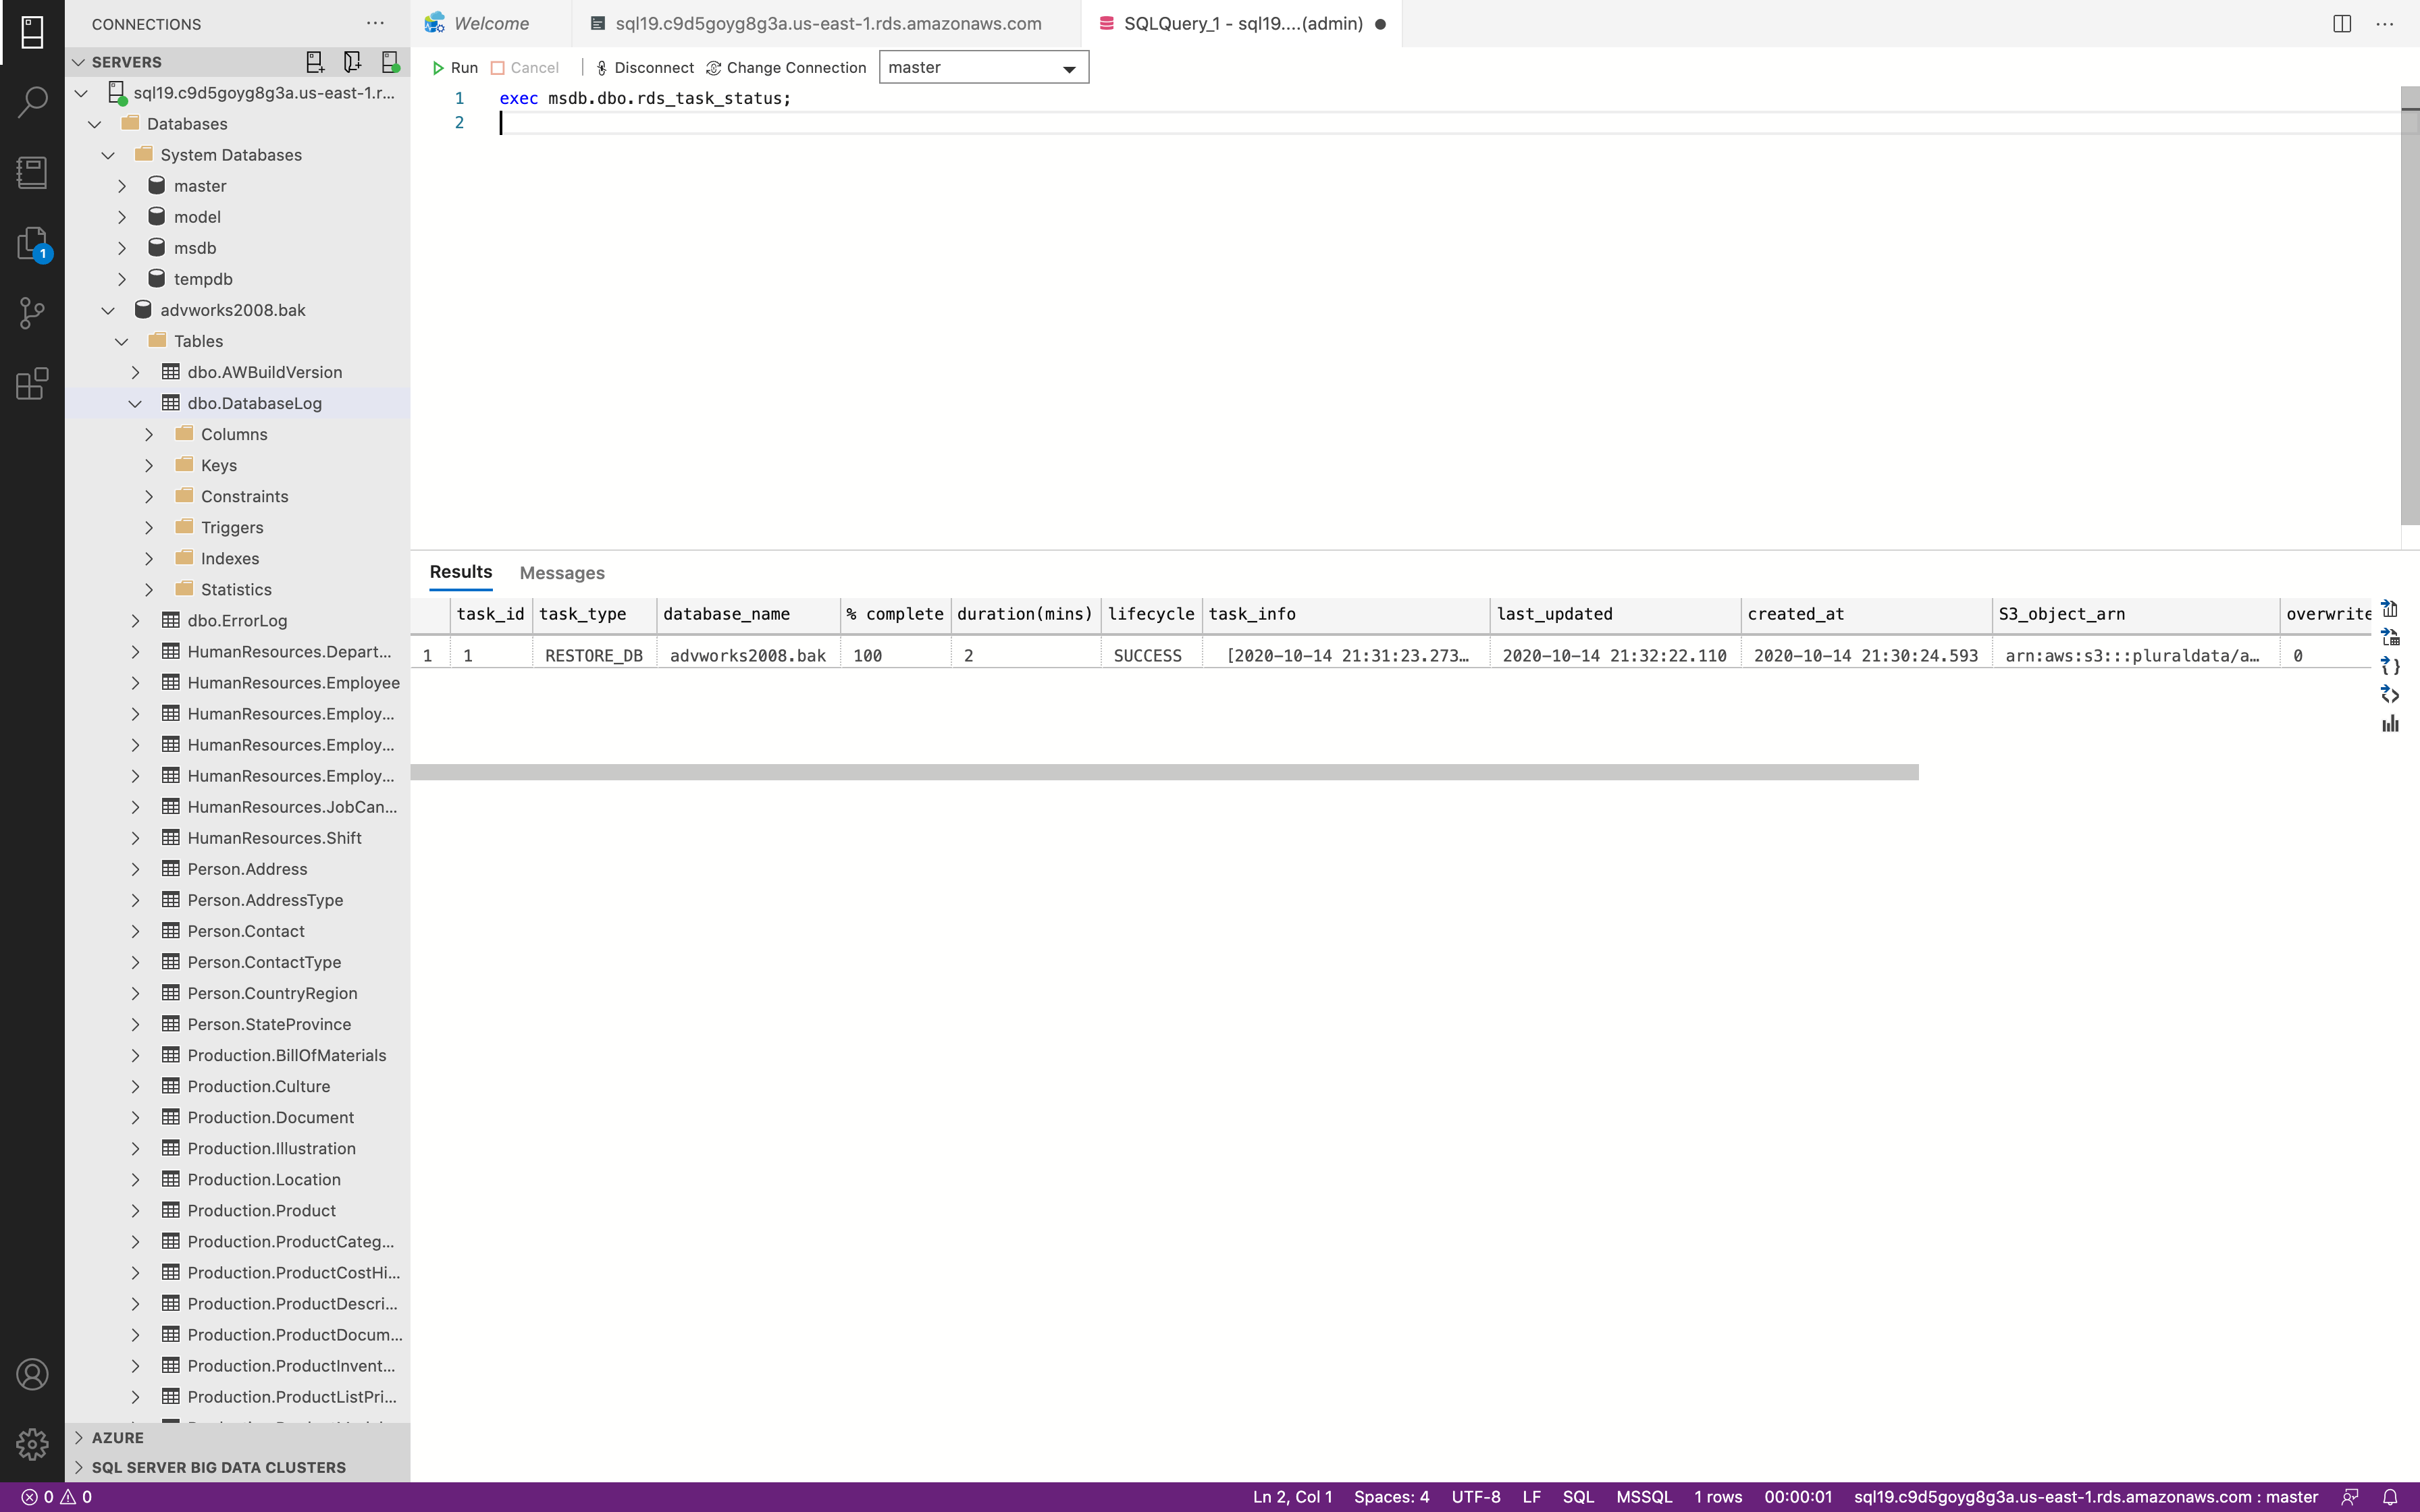Select the Person.Contact table
The height and width of the screenshot is (1512, 2420).
click(246, 931)
